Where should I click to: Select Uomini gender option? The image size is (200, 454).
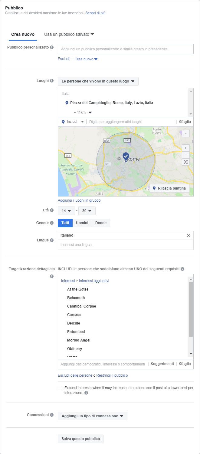click(82, 223)
